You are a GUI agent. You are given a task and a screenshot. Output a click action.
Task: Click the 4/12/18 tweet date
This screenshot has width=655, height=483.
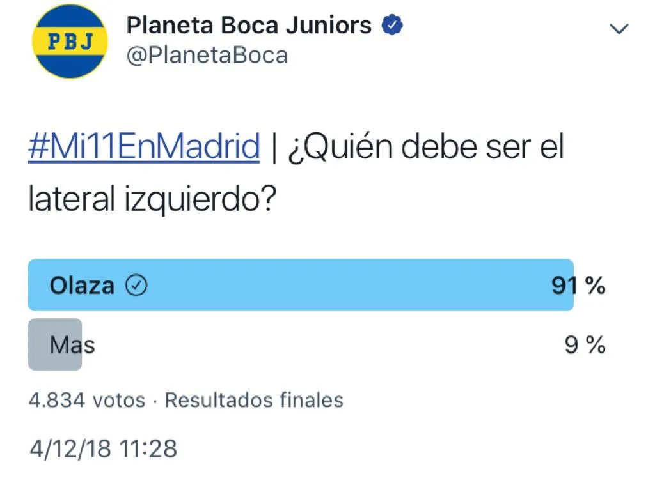[x=72, y=448]
